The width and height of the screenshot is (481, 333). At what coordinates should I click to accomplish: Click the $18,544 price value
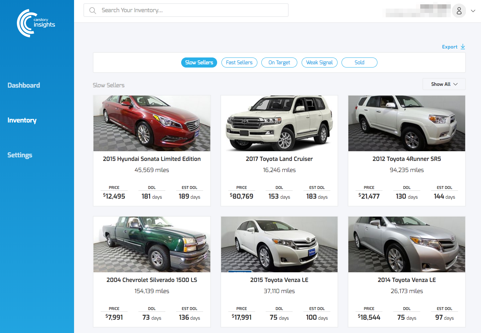pos(369,317)
